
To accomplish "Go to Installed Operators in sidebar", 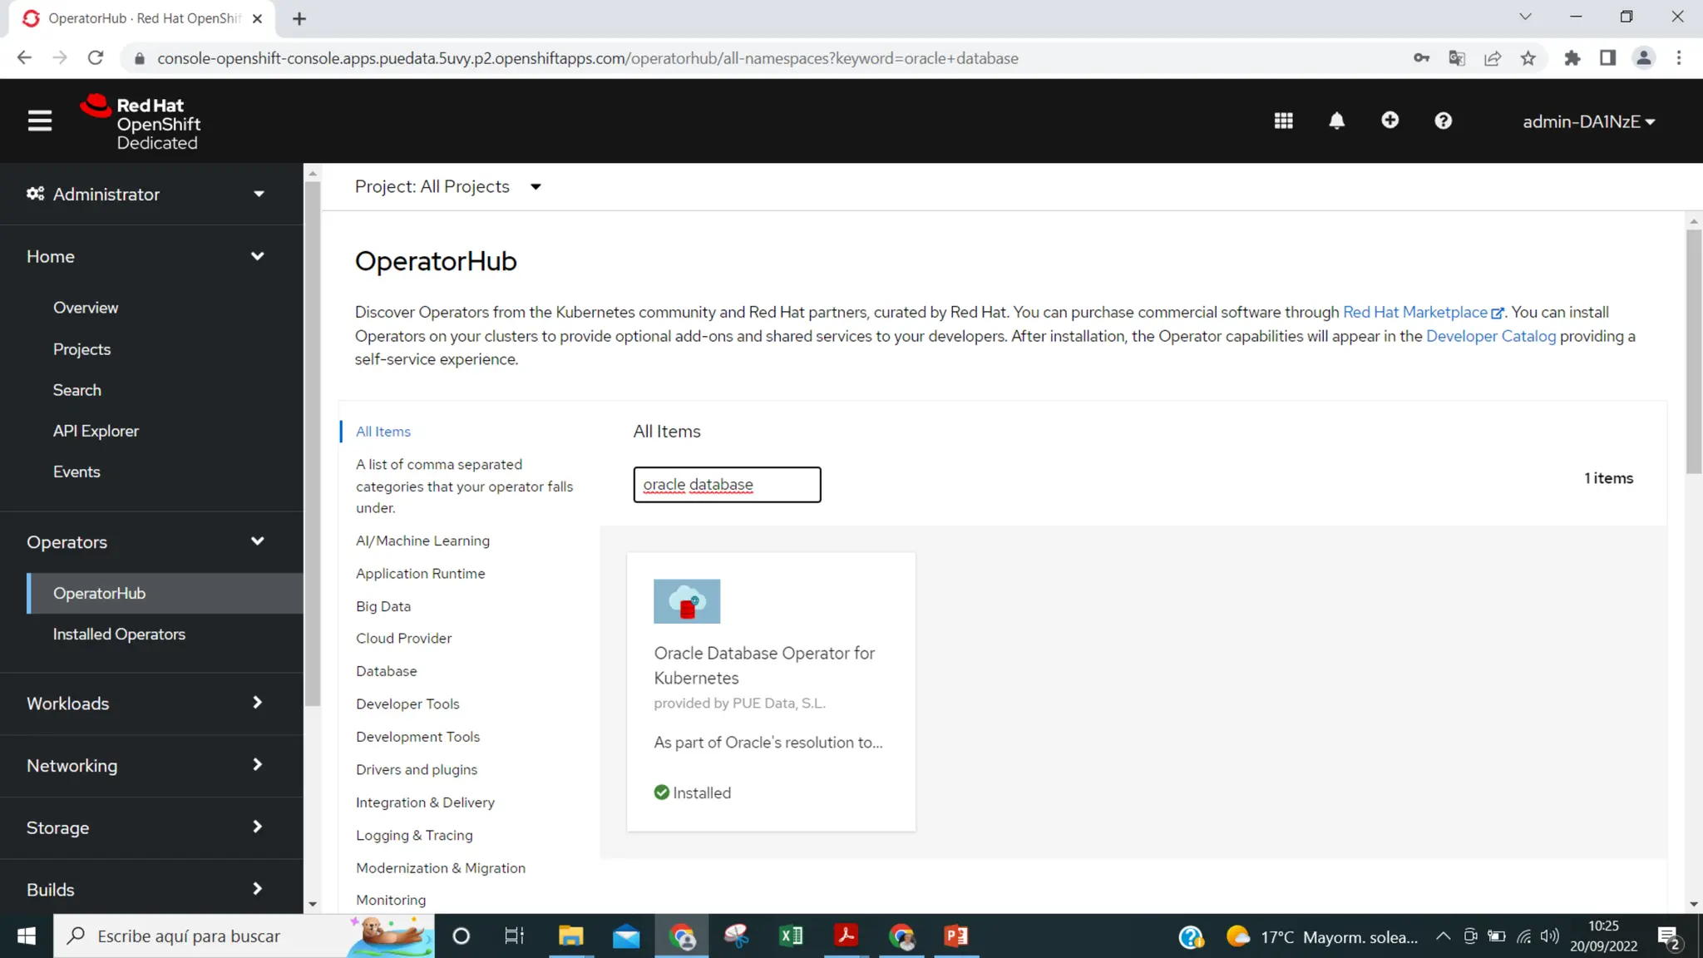I will point(119,634).
